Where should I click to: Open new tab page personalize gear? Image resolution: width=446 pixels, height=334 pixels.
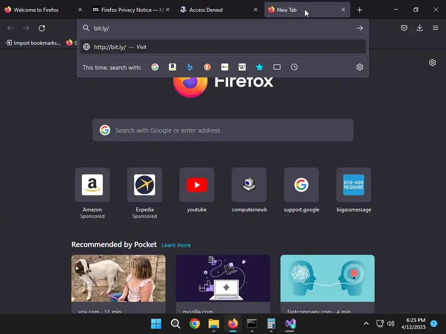coord(432,63)
